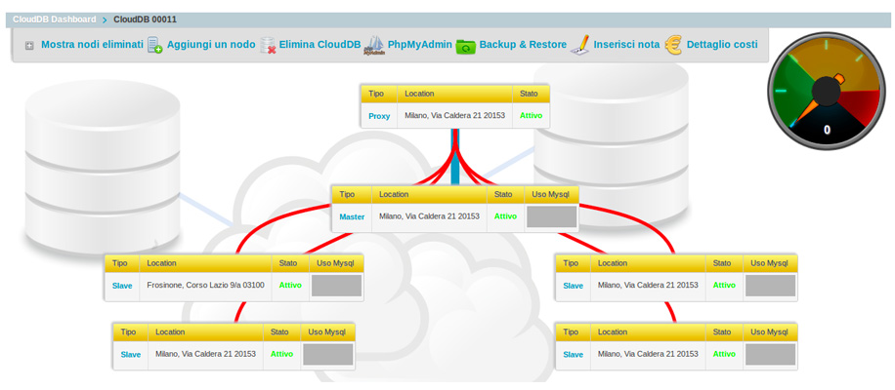Click the green Backup & Restore icon
Image resolution: width=895 pixels, height=390 pixels.
465,45
